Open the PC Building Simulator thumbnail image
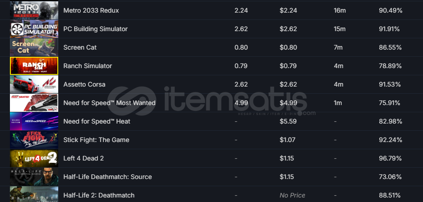423x202 pixels. (34, 29)
